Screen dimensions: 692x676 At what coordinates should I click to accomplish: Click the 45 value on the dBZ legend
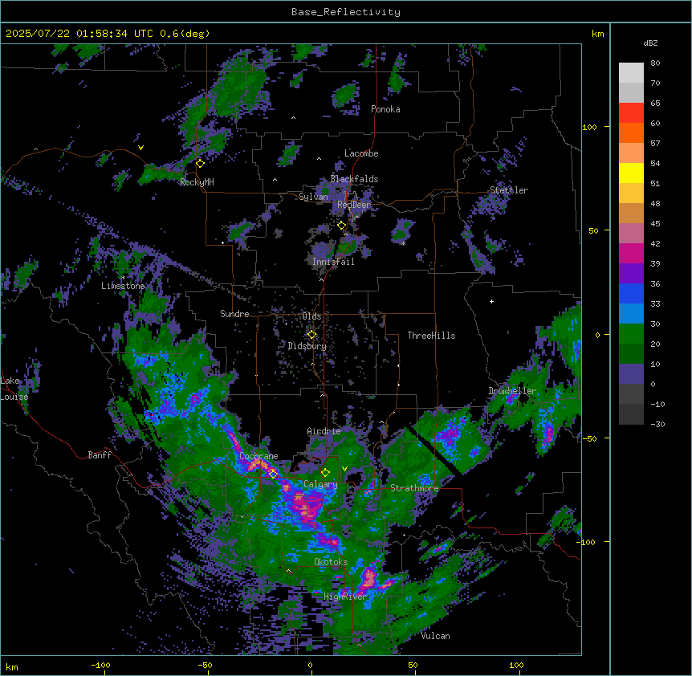(655, 224)
